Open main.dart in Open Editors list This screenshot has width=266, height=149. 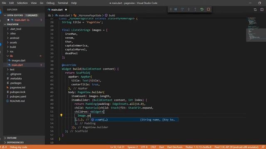tap(24, 20)
